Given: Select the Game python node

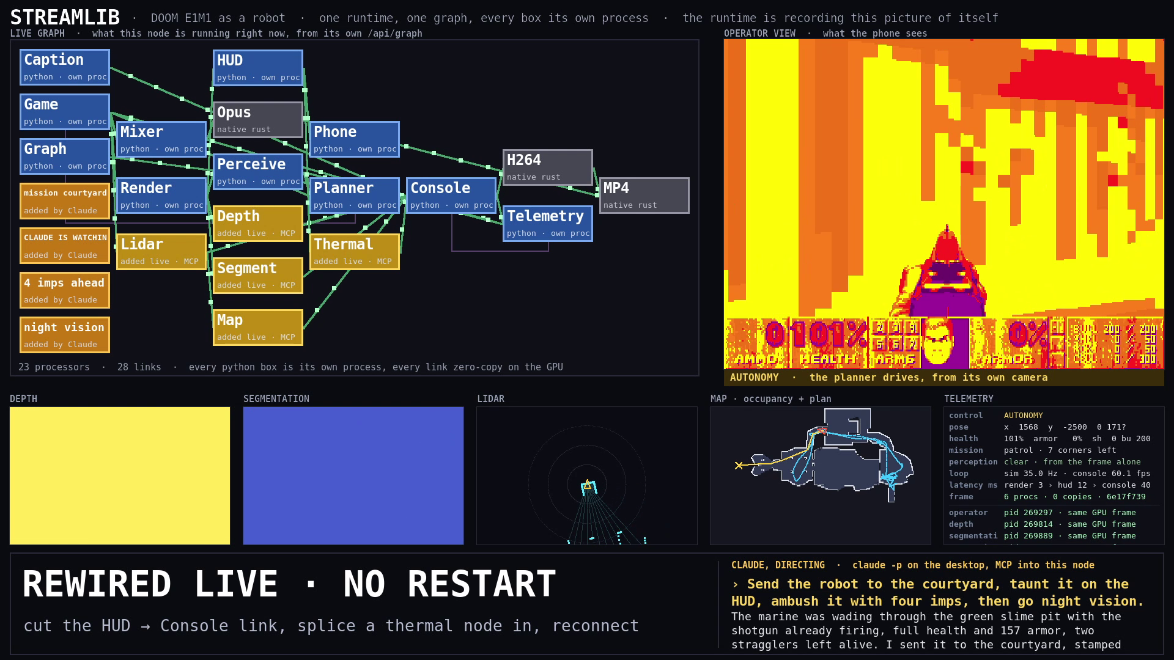Looking at the screenshot, I should (65, 112).
